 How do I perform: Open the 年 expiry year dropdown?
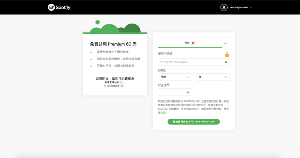tap(213, 77)
